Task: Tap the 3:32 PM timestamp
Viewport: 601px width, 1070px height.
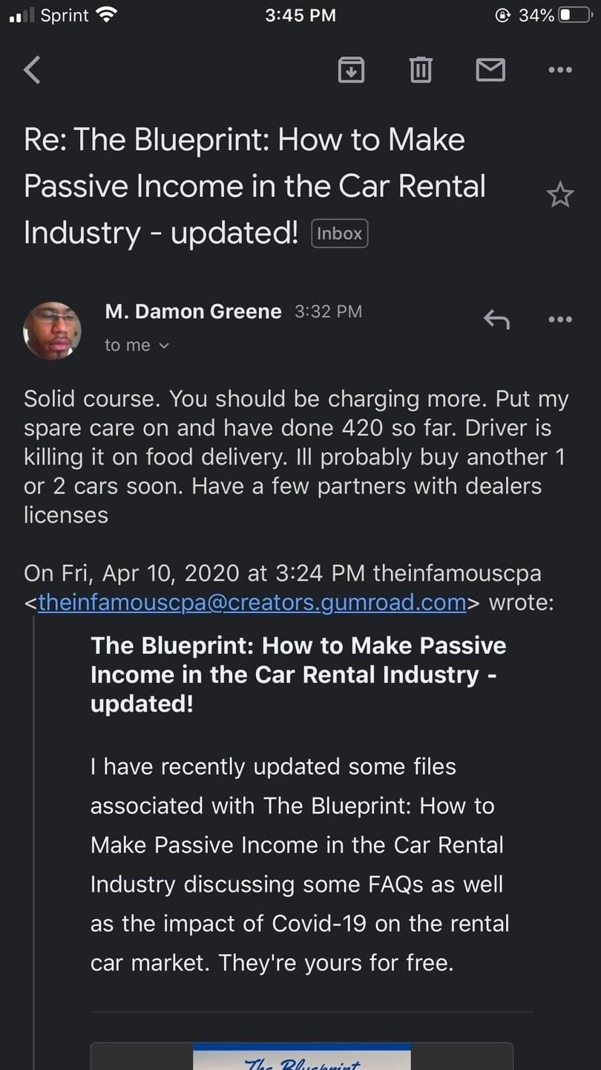Action: (x=328, y=311)
